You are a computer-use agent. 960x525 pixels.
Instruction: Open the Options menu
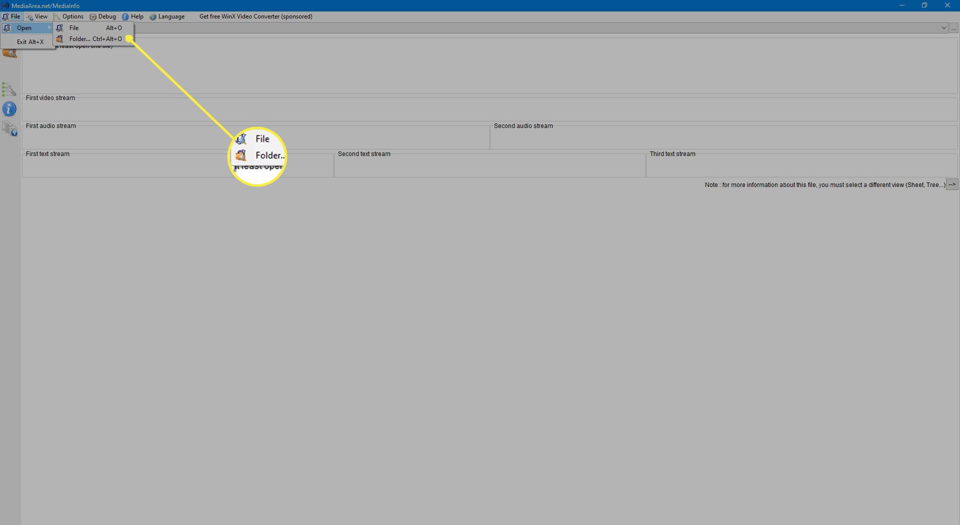68,16
